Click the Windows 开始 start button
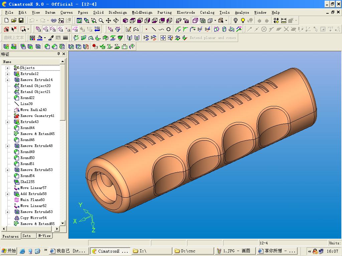 [x=9, y=251]
